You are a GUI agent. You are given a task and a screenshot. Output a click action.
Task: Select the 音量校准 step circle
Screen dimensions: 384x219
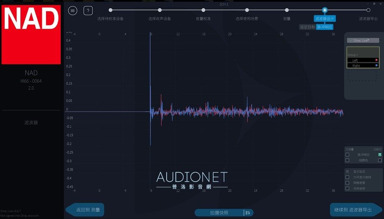click(203, 10)
